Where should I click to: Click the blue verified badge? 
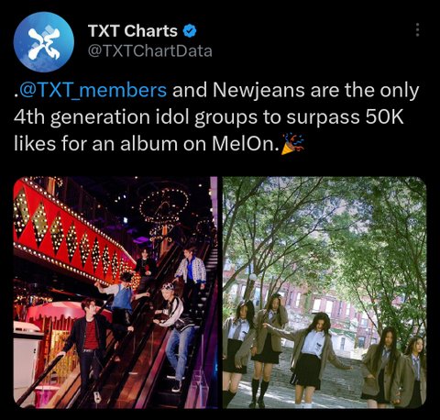[190, 31]
